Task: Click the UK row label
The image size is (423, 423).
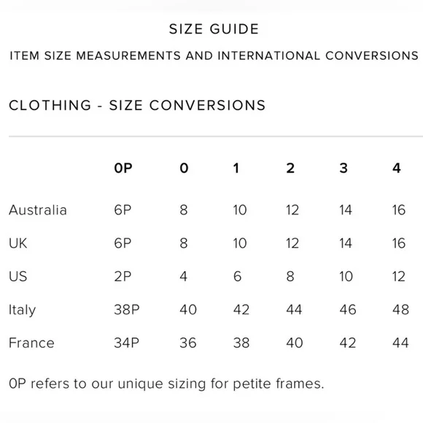Action: (x=18, y=243)
